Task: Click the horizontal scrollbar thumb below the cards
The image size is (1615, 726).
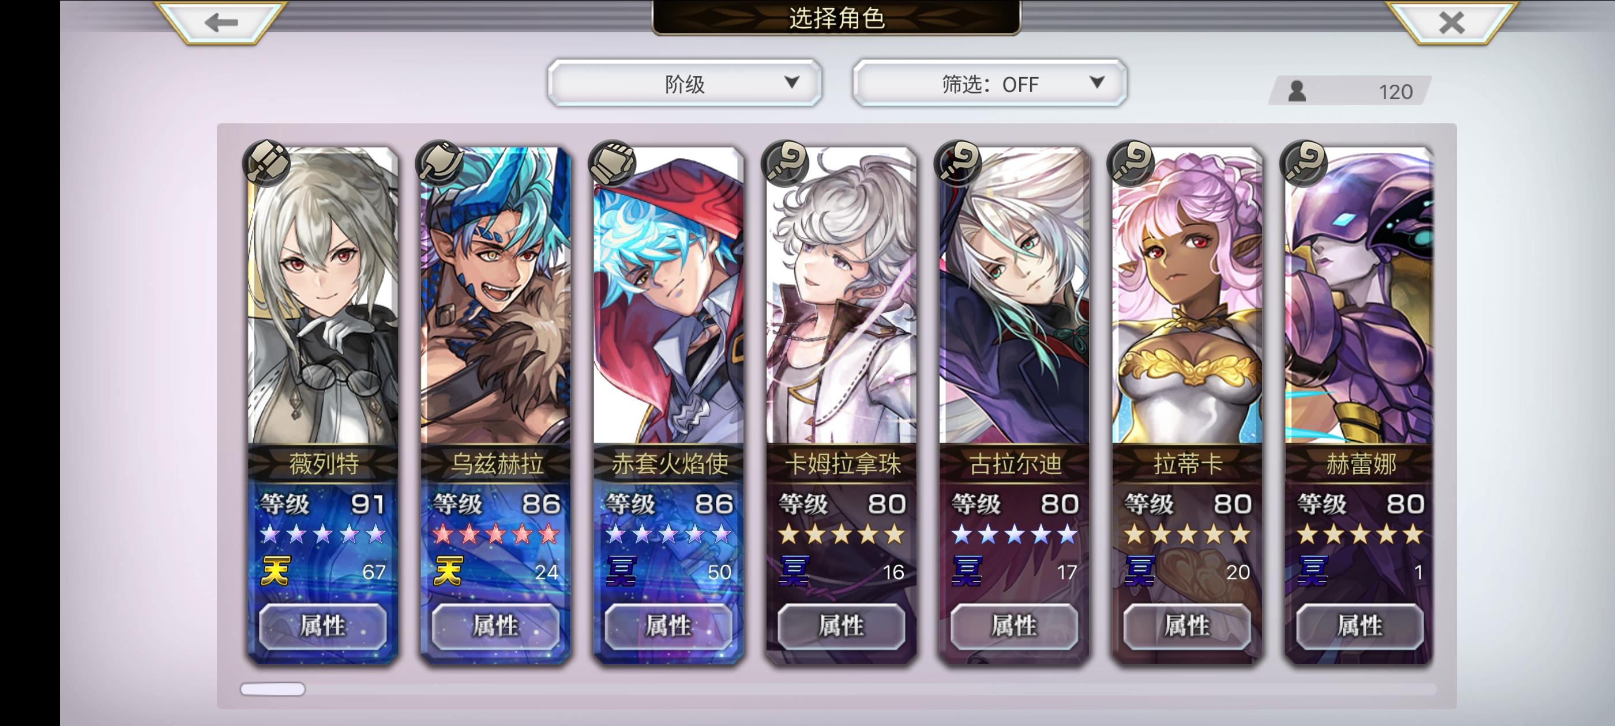Action: (x=273, y=689)
